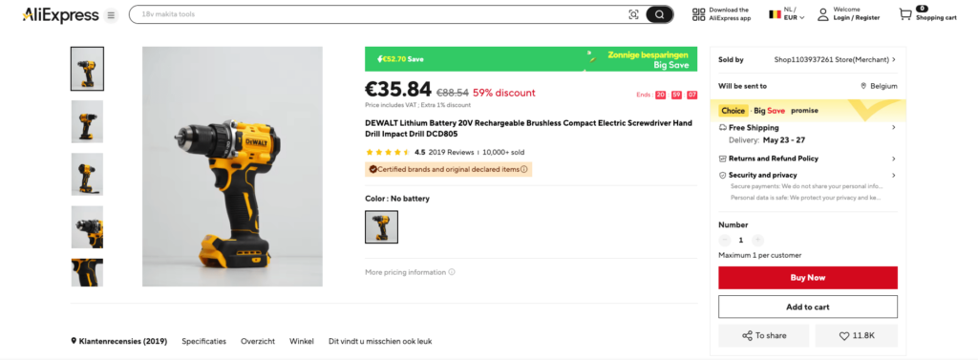Select the No battery color swatch
978x360 pixels.
click(381, 226)
